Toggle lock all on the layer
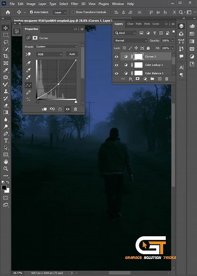197x276 pixels. point(148,48)
